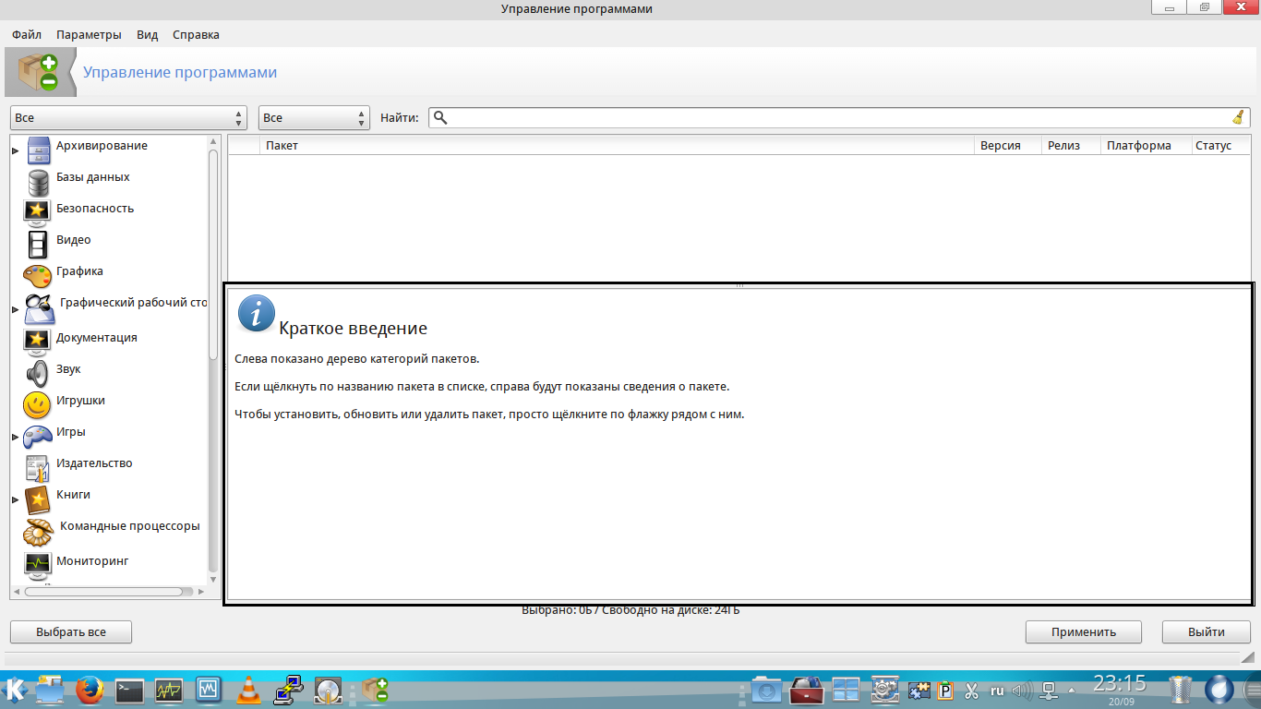Select the Издательство category label

94,463
